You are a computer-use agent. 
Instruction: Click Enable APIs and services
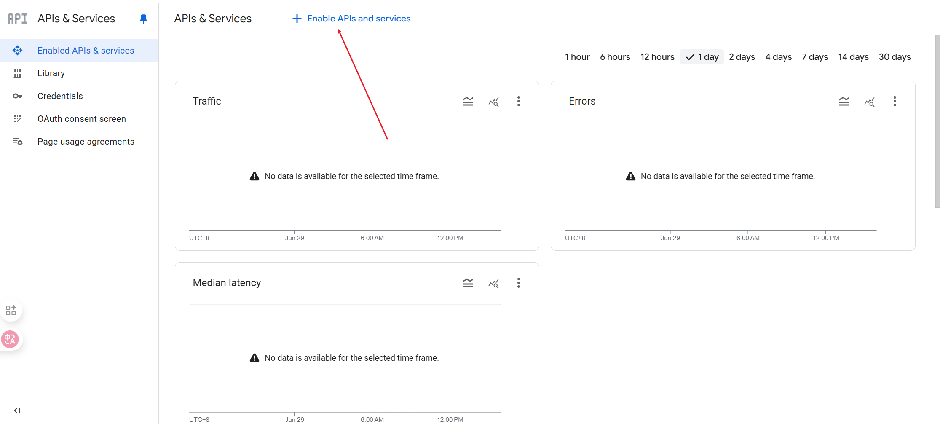(351, 19)
